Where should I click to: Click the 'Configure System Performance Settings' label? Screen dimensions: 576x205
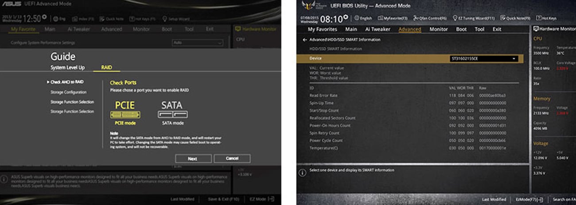(x=43, y=43)
